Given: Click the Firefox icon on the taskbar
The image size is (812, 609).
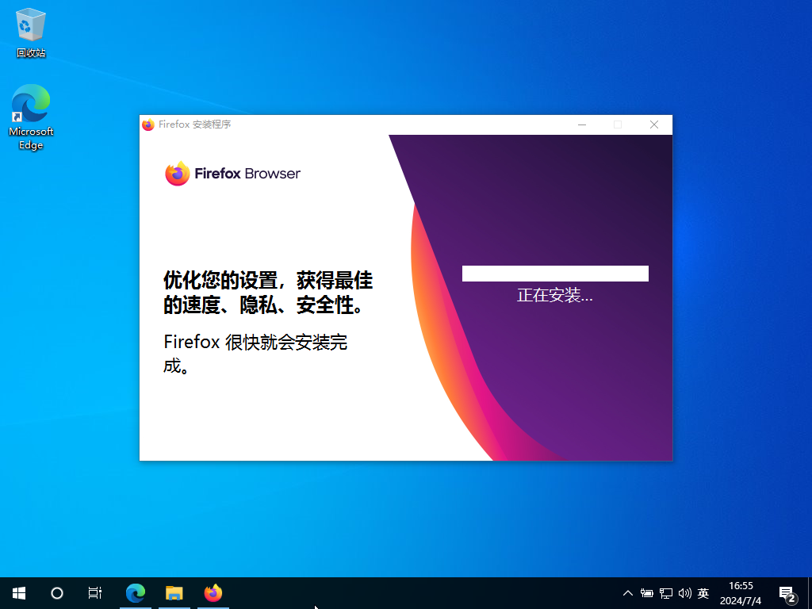Looking at the screenshot, I should (x=213, y=592).
